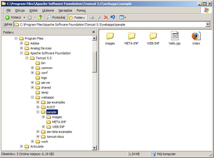Go up one folder level icon
Screen dimensions: 214x158
40,17
